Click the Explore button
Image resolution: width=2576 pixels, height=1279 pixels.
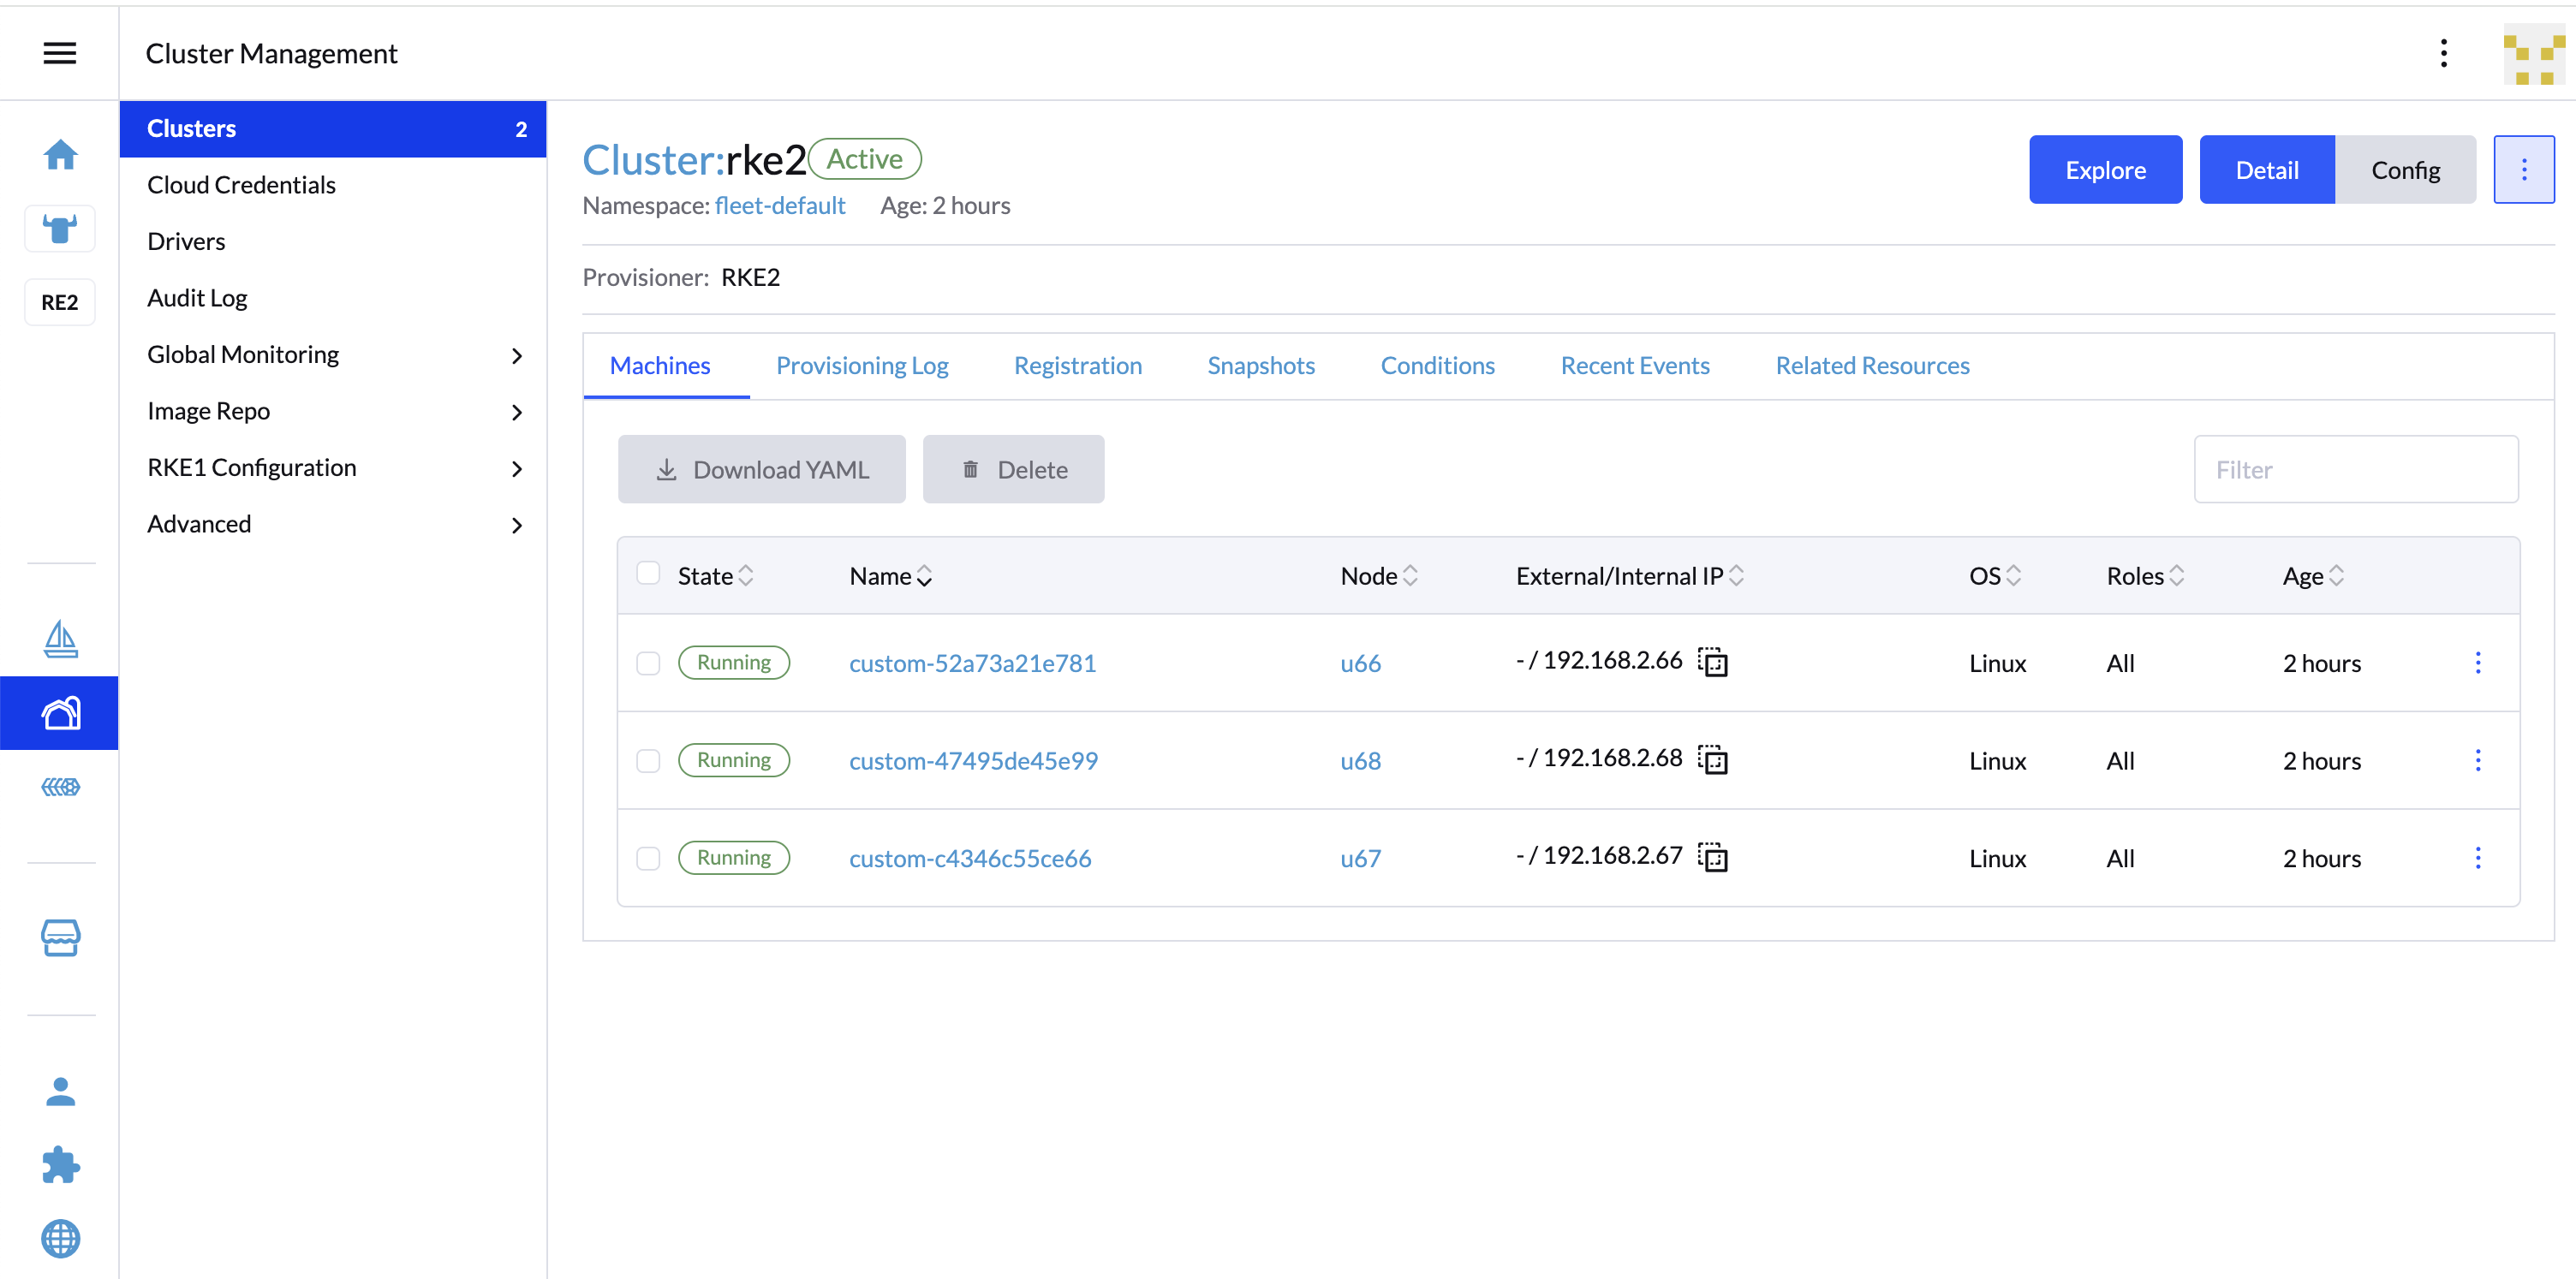coord(2105,170)
